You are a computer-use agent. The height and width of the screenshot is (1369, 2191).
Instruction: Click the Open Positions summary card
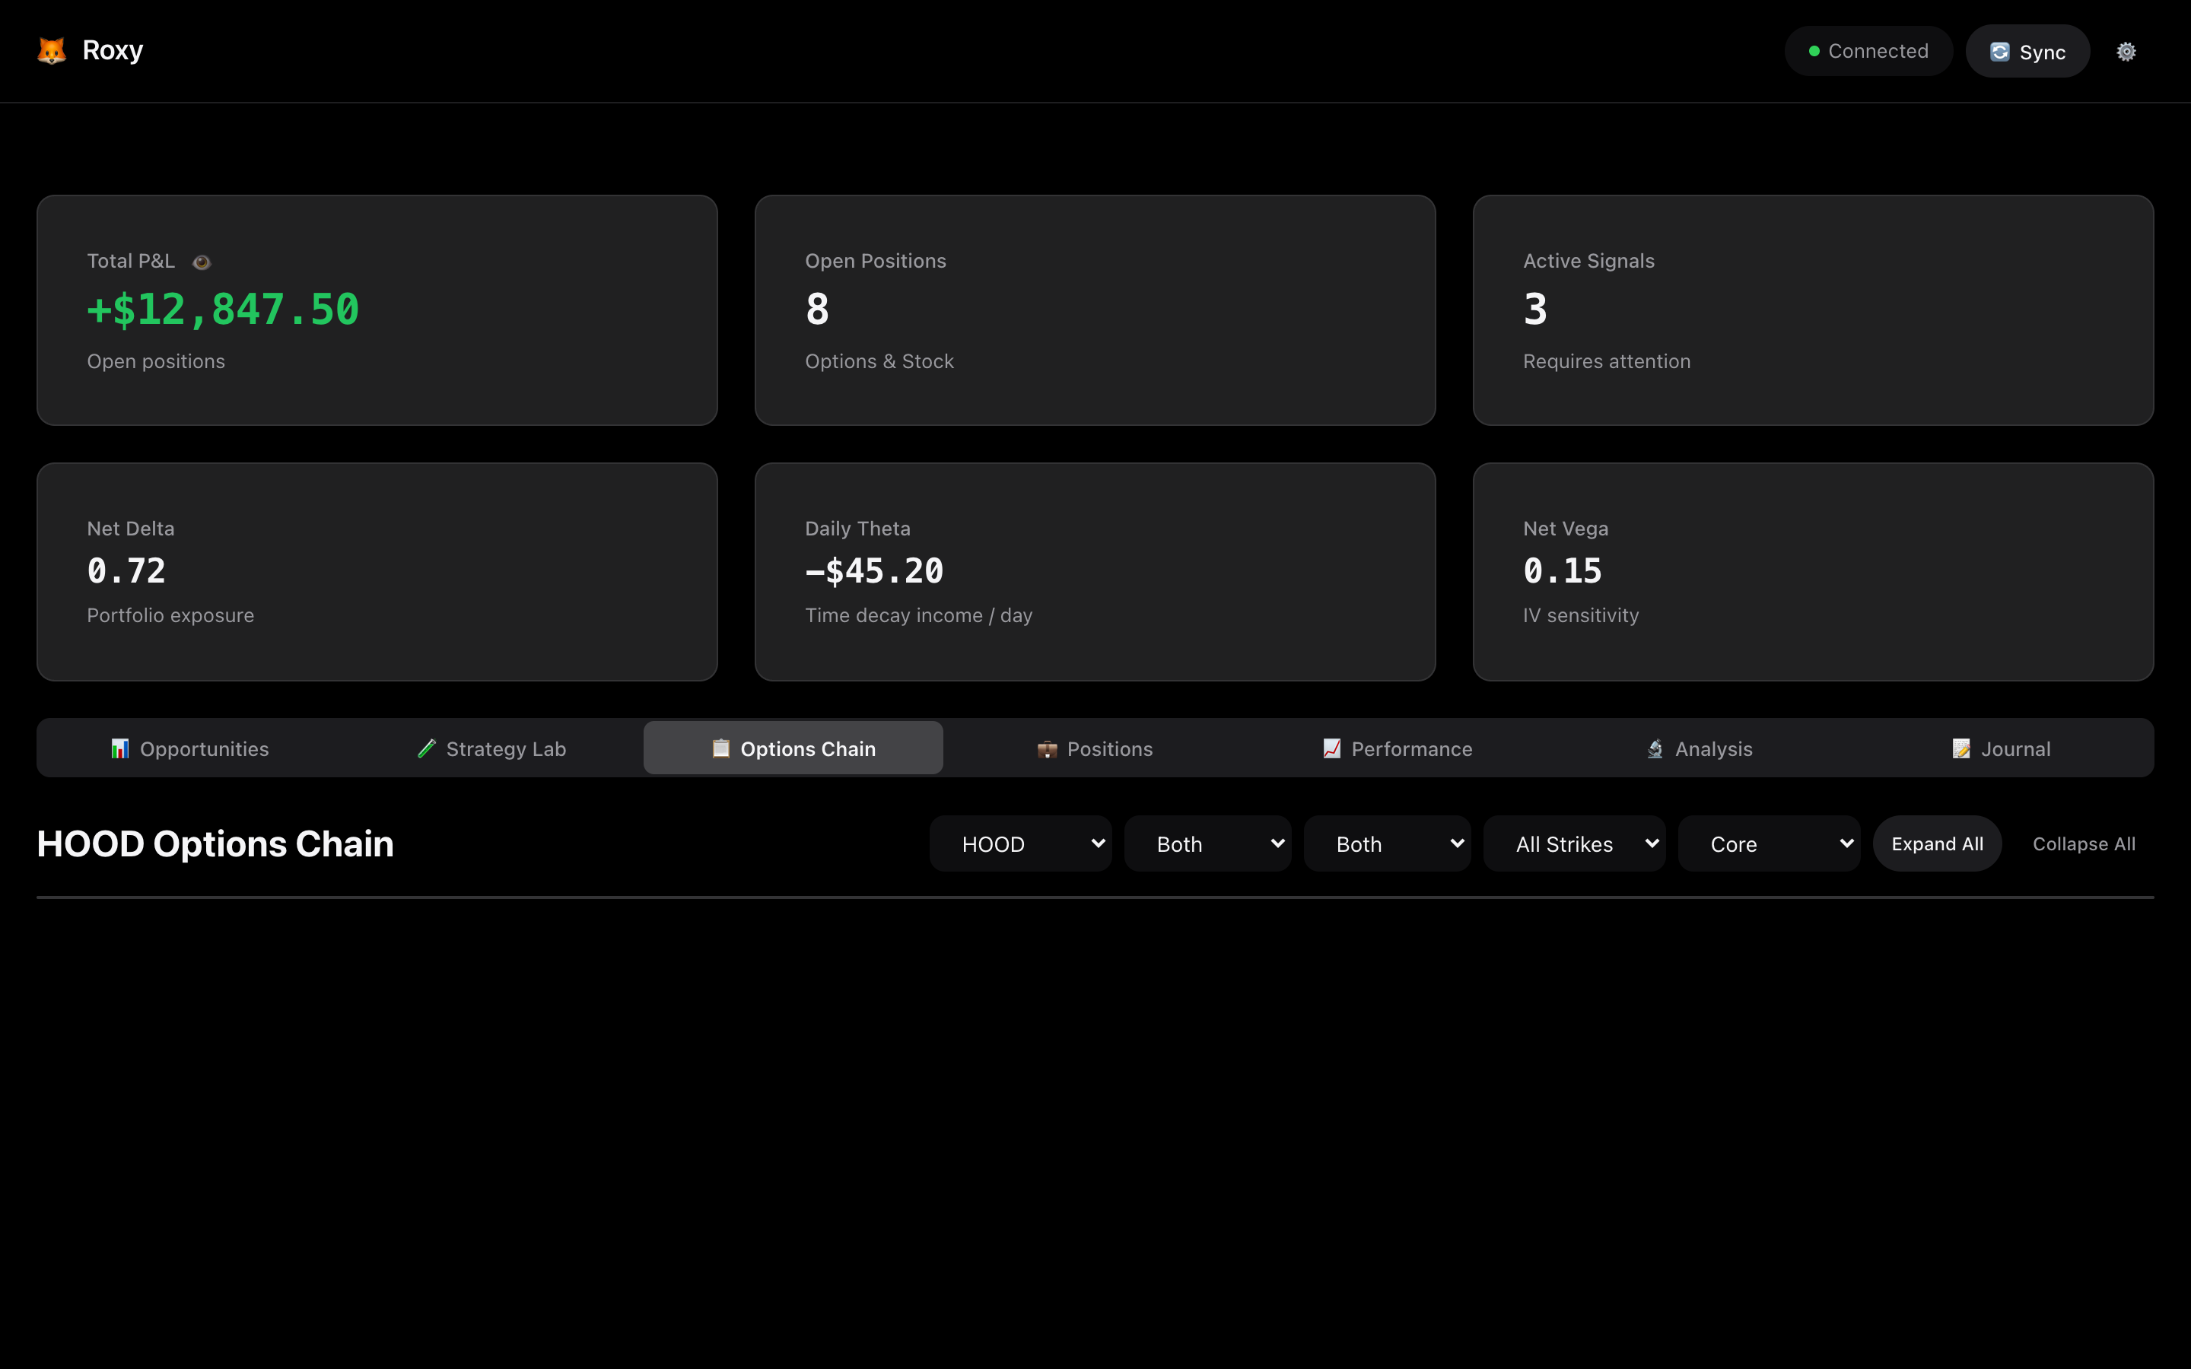point(1095,310)
